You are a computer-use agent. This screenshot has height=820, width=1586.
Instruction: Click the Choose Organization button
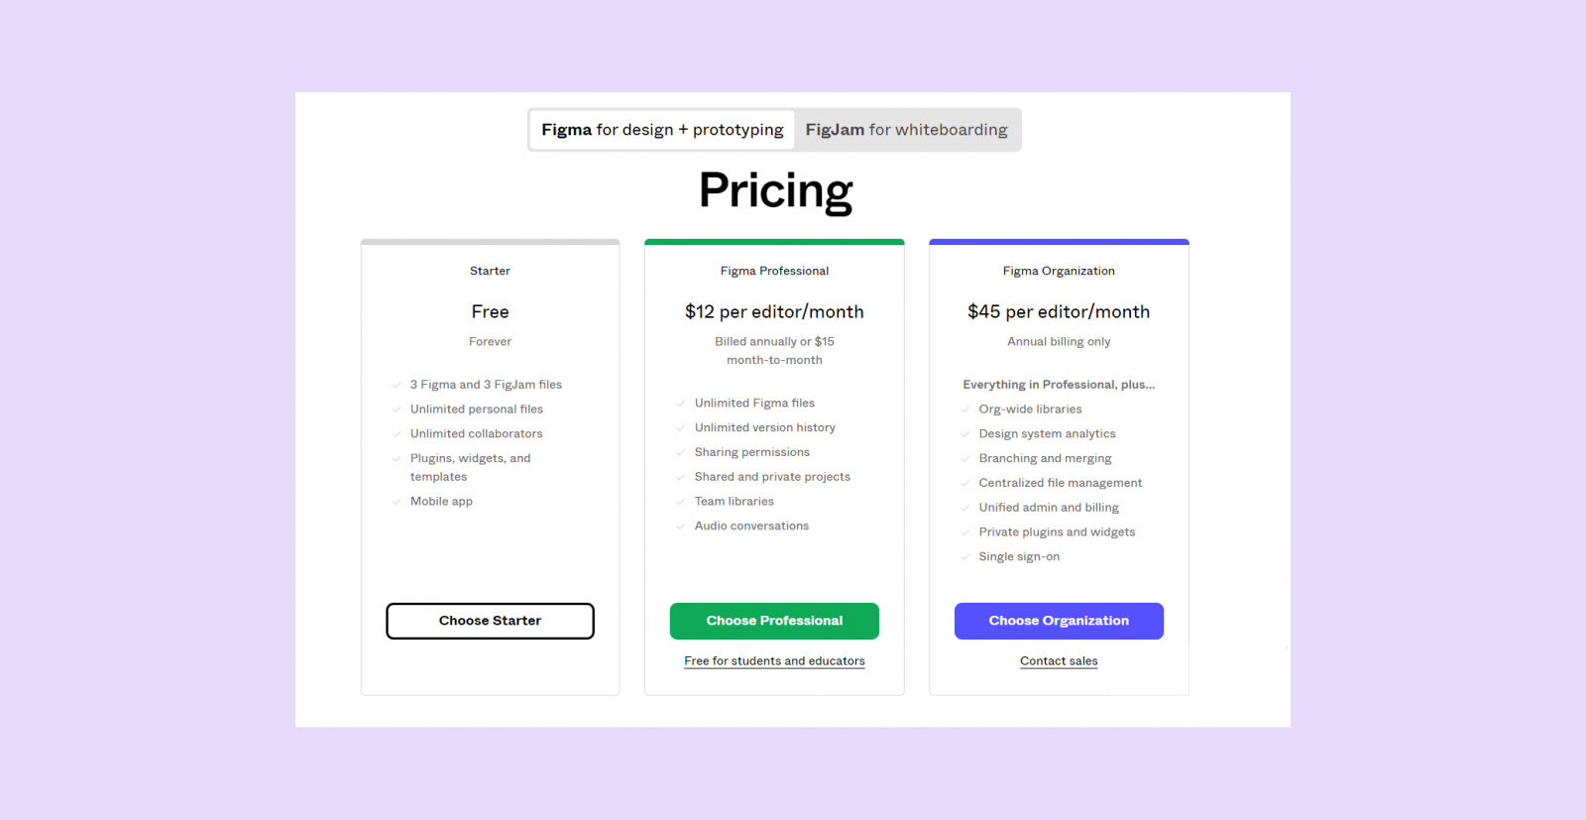1059,621
